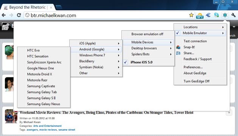The width and height of the screenshot is (238, 136).
Task: Expand the Symbian (Nokia) submenu arrow
Action: click(x=118, y=67)
